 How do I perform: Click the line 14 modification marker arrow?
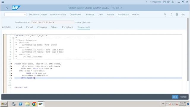tap(11, 66)
